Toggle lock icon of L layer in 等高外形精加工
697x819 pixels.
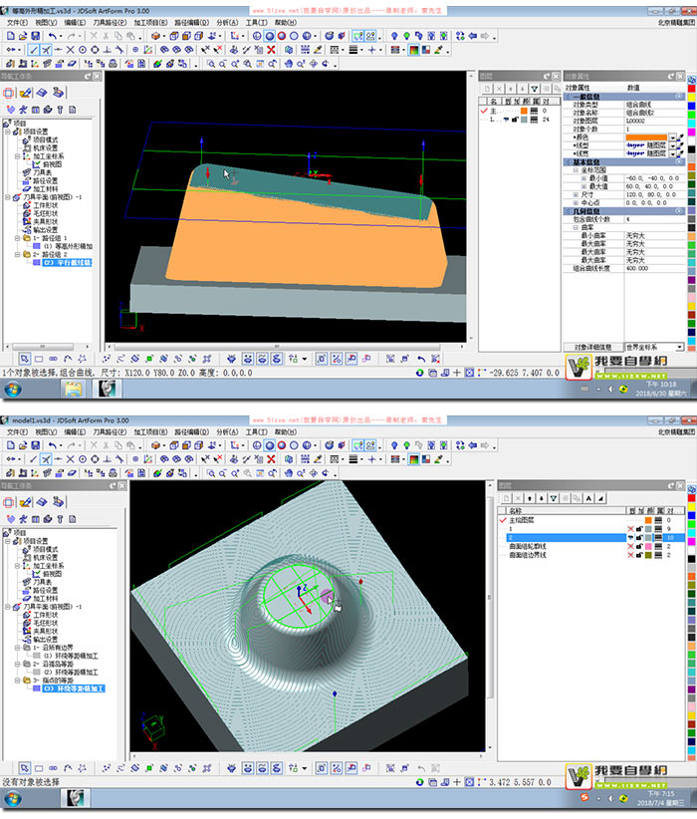[x=515, y=120]
